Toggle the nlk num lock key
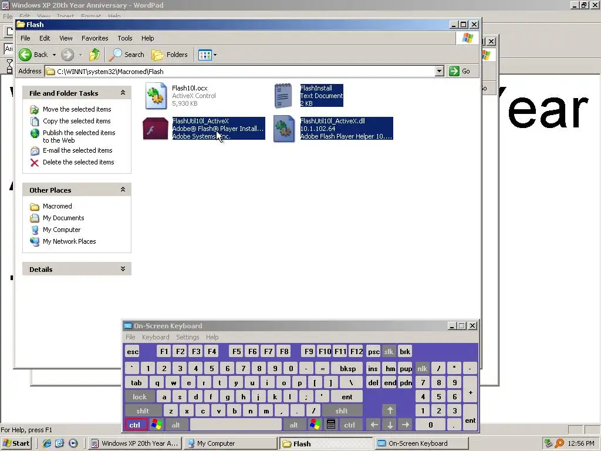Screen dimensions: 601x451 coord(423,369)
